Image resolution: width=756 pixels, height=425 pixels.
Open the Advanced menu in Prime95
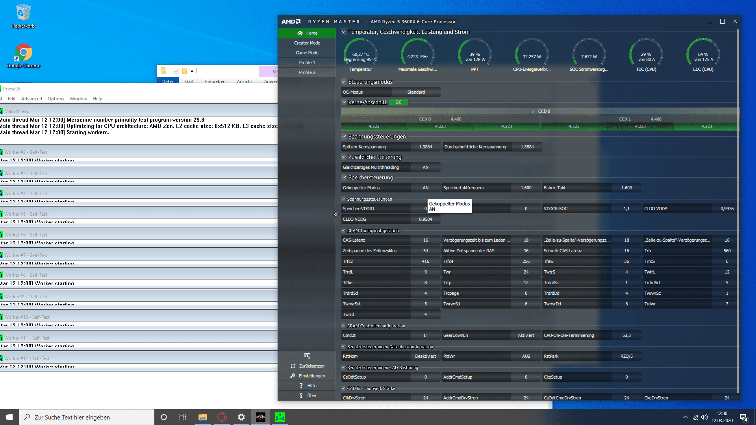click(31, 99)
